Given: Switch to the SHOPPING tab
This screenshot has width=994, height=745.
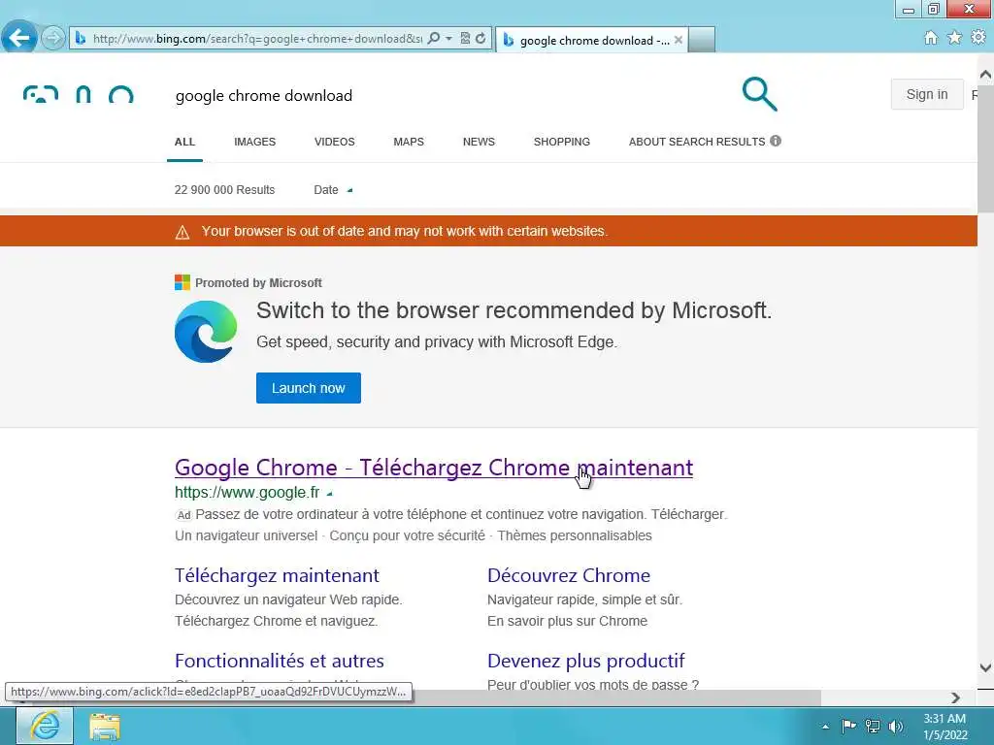Looking at the screenshot, I should coord(562,142).
